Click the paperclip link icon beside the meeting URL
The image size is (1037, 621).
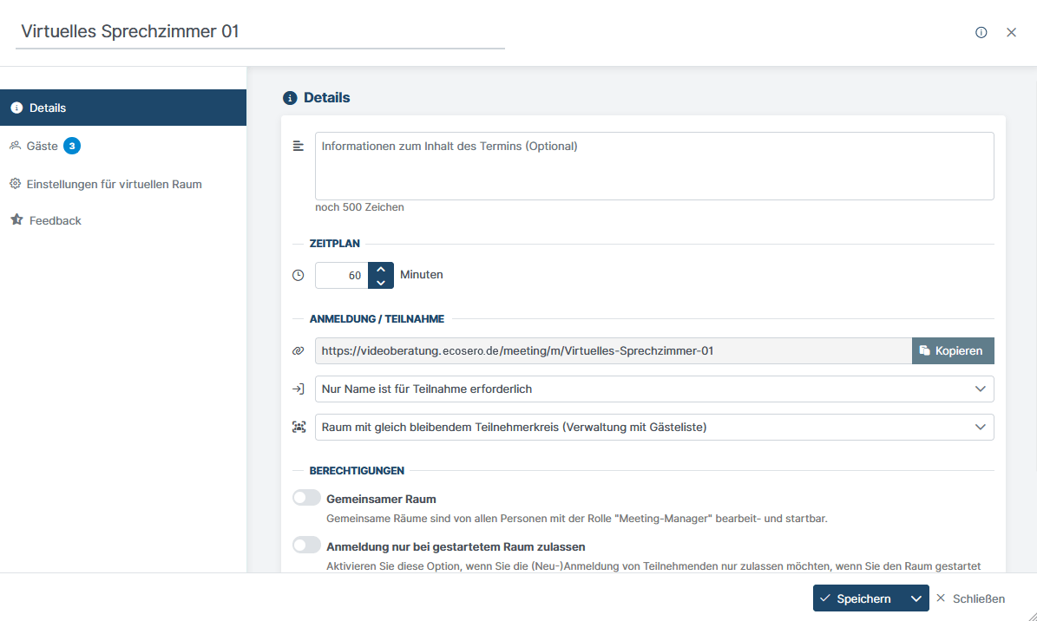298,350
